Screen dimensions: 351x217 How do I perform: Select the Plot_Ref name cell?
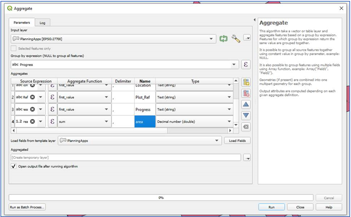click(145, 97)
